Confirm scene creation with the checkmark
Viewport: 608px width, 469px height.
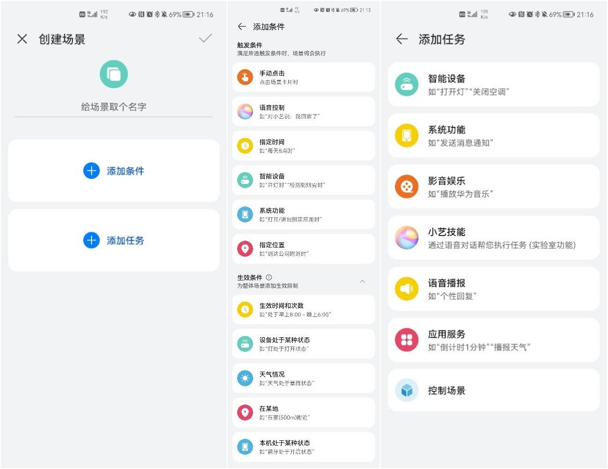point(205,39)
